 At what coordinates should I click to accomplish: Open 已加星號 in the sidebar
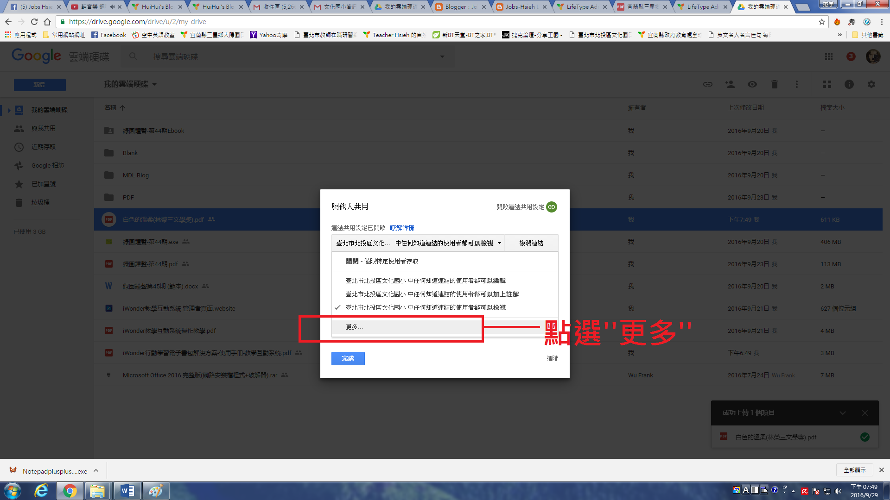44,184
